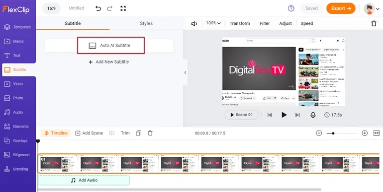Zoom in the timeline
This screenshot has width=383, height=192.
365,133
